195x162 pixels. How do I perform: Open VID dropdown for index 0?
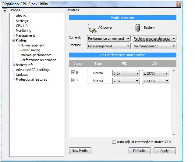pyautogui.click(x=156, y=73)
